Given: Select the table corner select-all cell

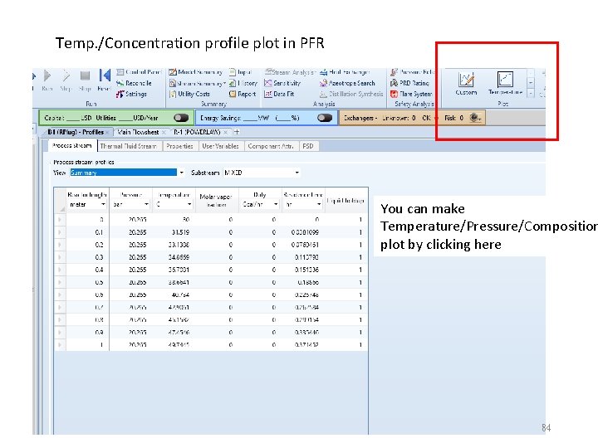Looking at the screenshot, I should pyautogui.click(x=61, y=200).
